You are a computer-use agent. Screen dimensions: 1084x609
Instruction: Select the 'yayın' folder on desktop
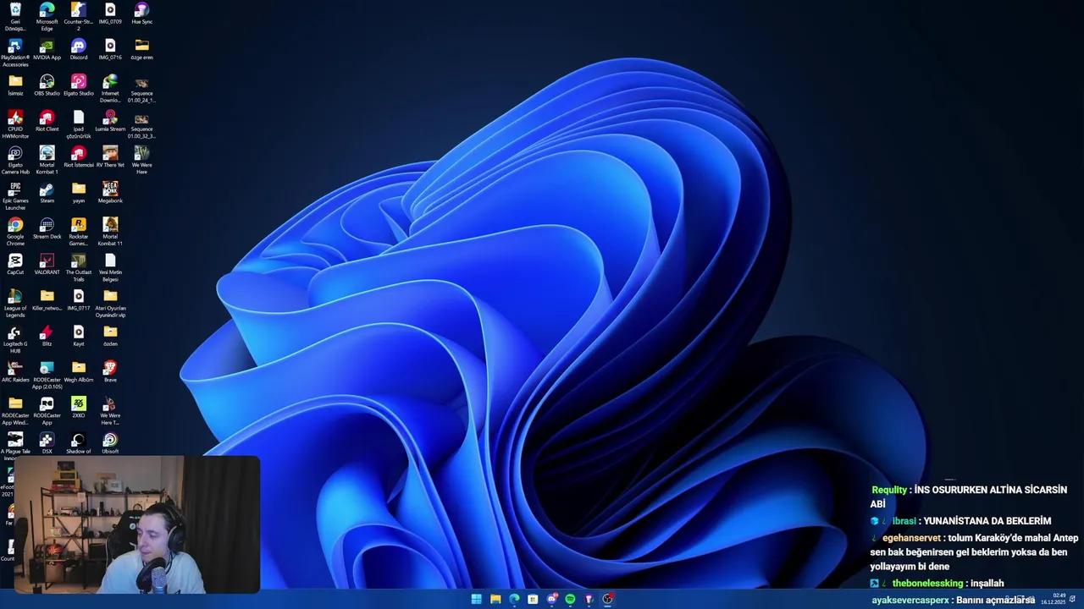coord(79,189)
